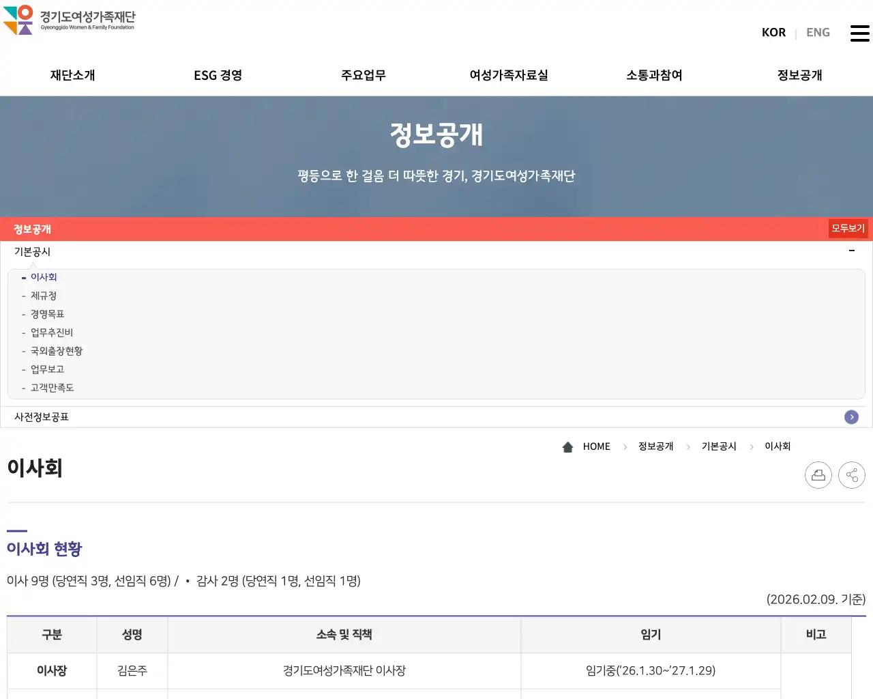Select 제규정 in the submenu list
The height and width of the screenshot is (699, 873).
coord(44,296)
